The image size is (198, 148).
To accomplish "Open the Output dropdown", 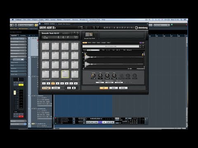I will coord(100,83).
